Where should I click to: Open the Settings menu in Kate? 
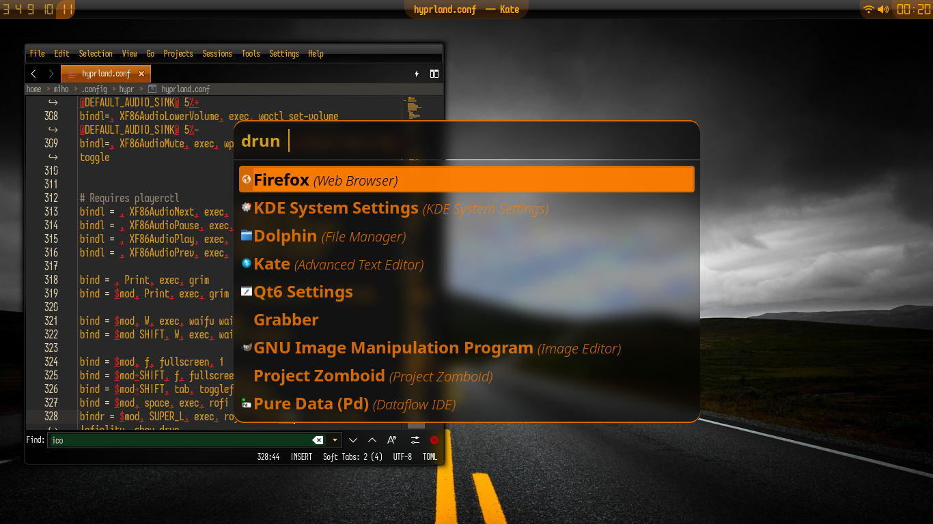[284, 53]
